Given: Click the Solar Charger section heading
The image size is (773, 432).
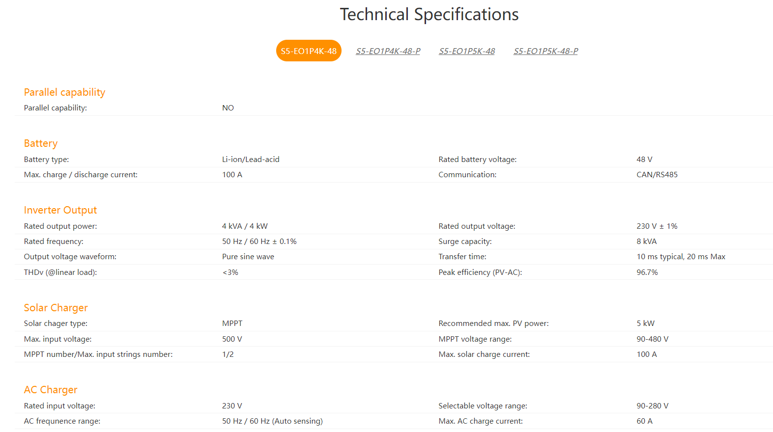Looking at the screenshot, I should coord(56,308).
